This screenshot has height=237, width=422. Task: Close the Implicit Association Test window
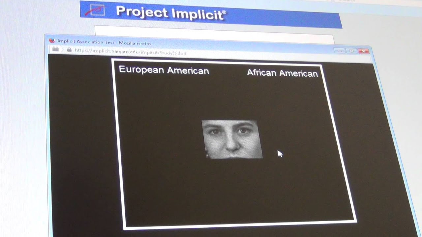(363, 51)
